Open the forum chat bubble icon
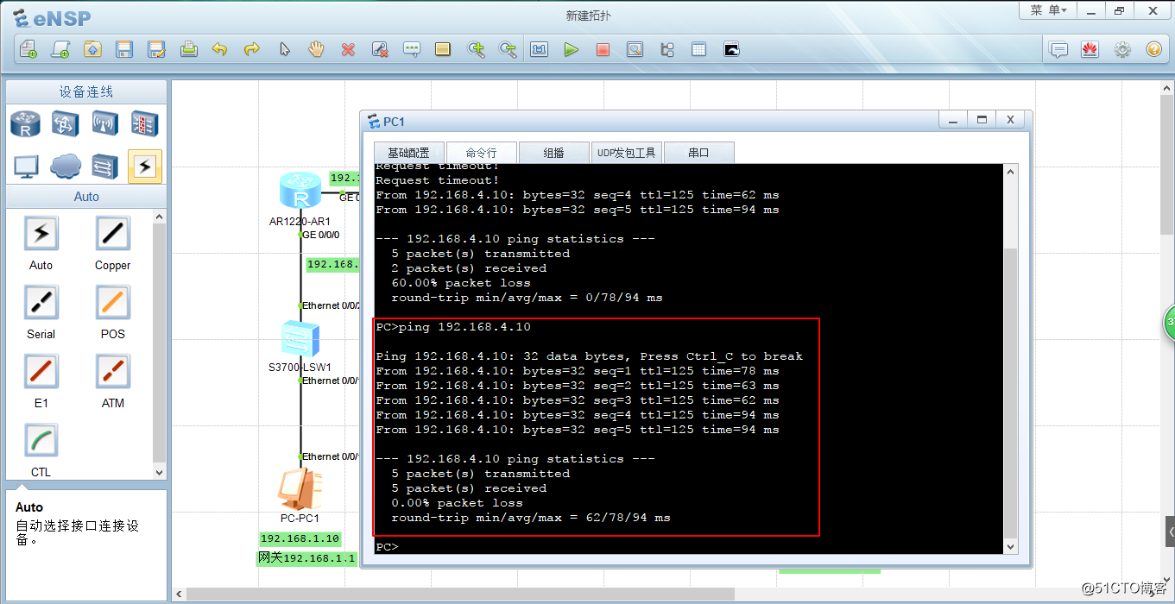The image size is (1175, 604). [x=1058, y=49]
